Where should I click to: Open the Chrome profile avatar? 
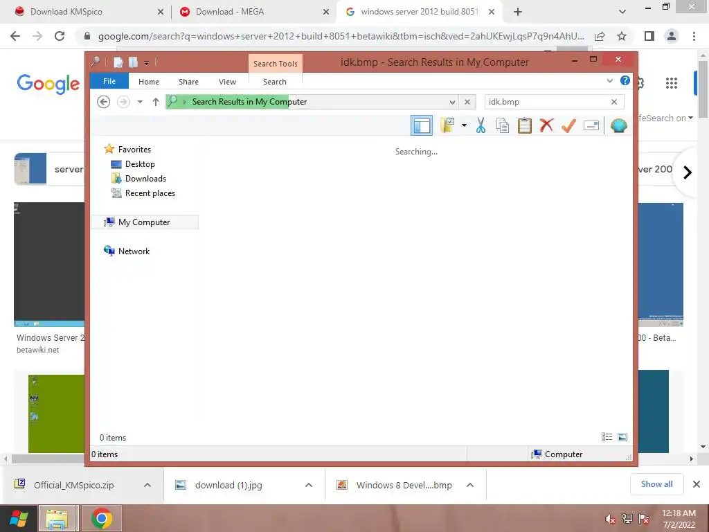pos(672,36)
